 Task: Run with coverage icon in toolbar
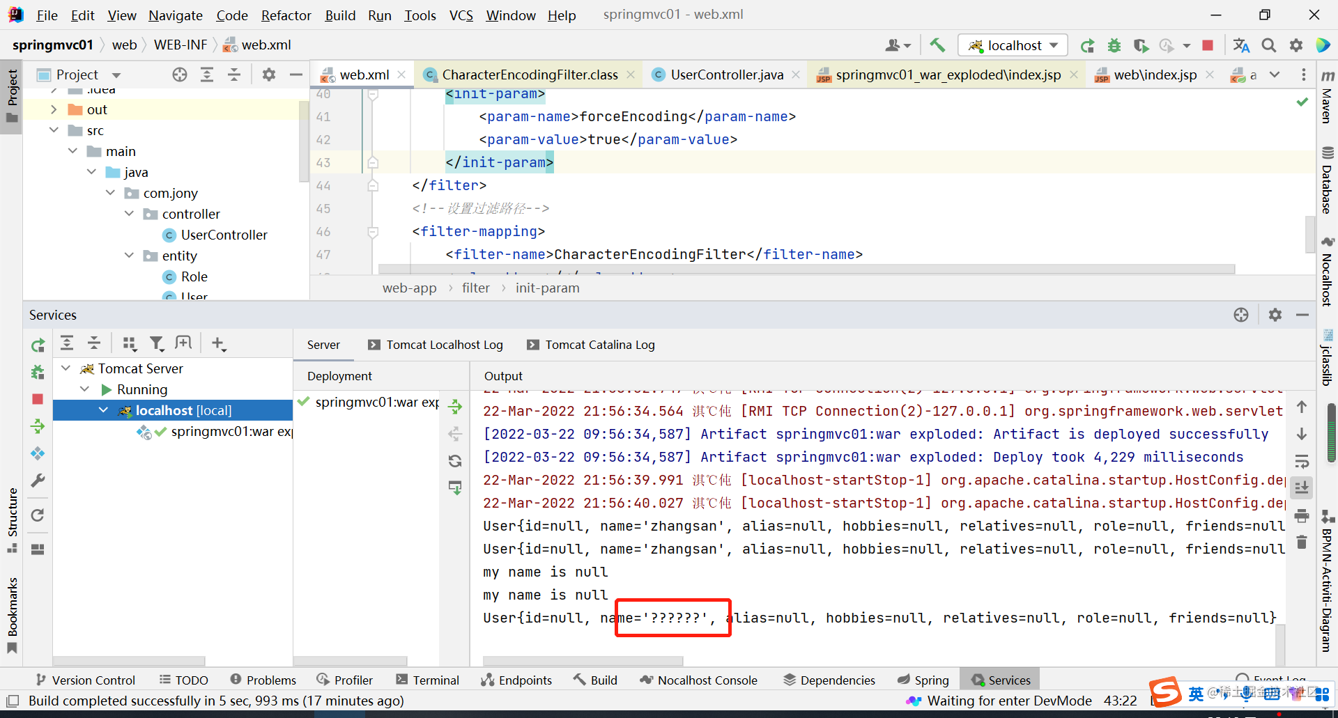coord(1141,45)
